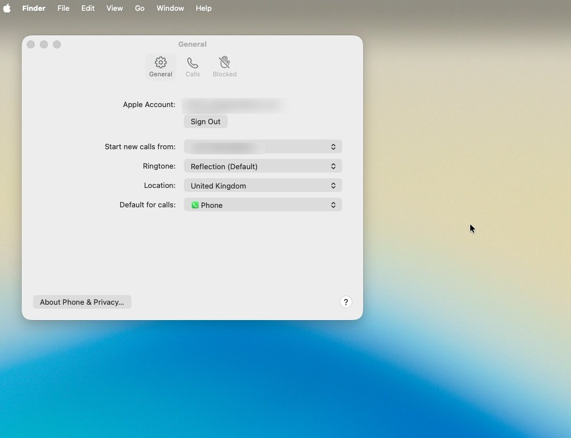This screenshot has height=438, width=571.
Task: Open the Window menu
Action: [x=170, y=9]
